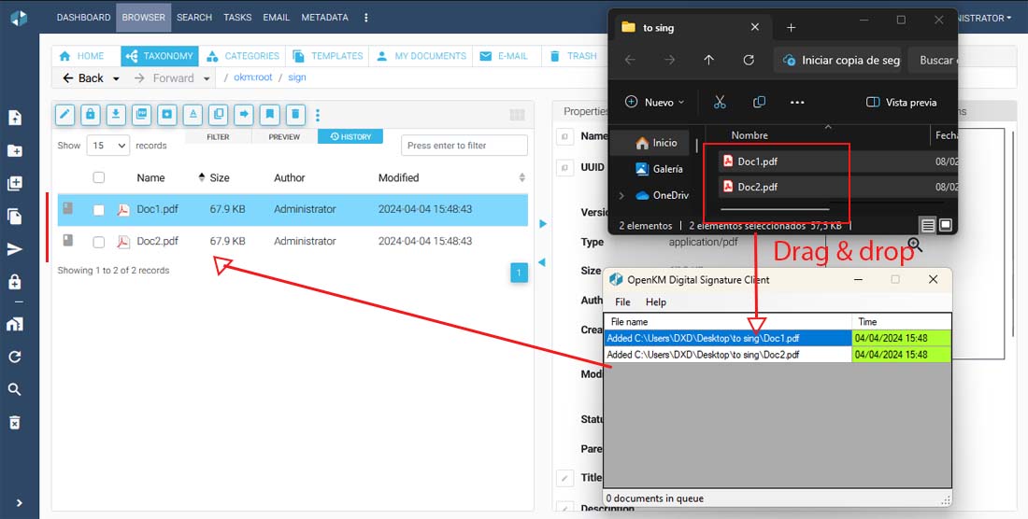Click the Added Doc2.pdf row in Signature Client
1028x519 pixels.
(777, 355)
